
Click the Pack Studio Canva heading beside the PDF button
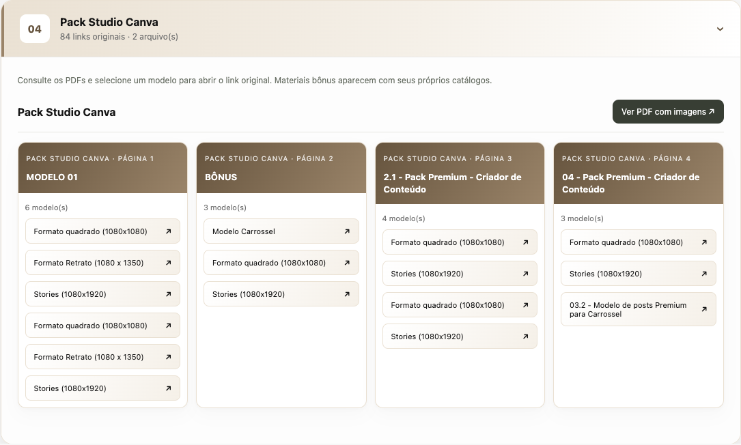pos(67,112)
